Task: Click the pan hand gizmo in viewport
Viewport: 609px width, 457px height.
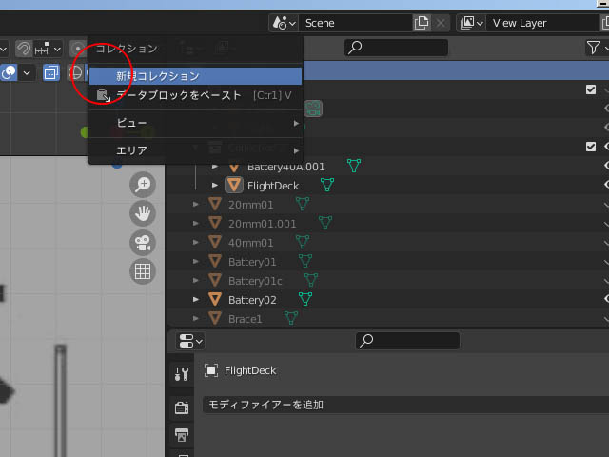Action: [x=143, y=213]
